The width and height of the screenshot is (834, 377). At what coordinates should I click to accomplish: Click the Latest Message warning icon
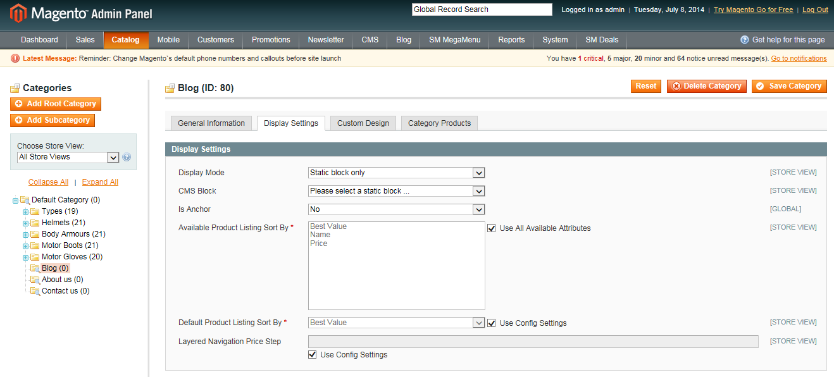[15, 58]
